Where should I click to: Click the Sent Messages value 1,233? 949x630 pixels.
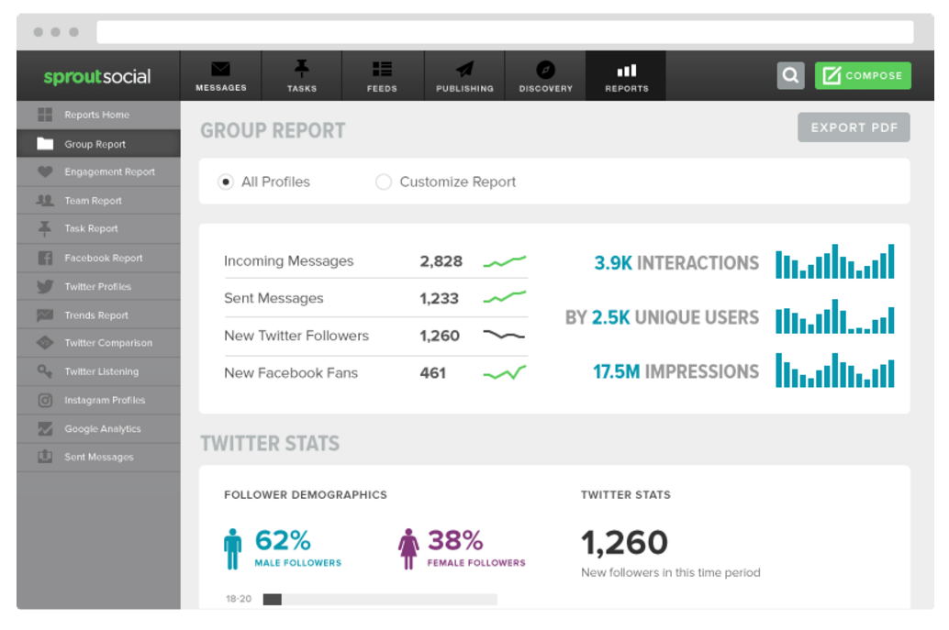pos(440,299)
